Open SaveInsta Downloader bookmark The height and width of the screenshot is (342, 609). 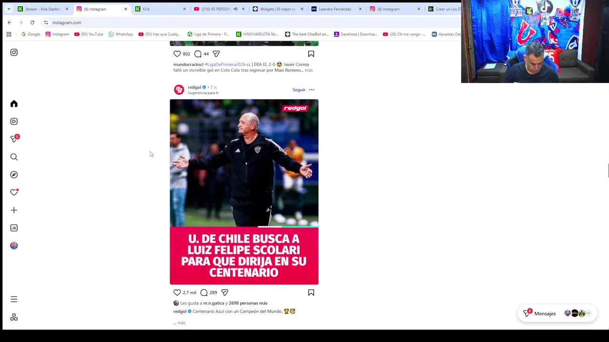[356, 34]
